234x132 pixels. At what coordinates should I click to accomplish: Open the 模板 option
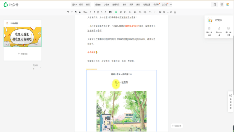tap(124, 5)
